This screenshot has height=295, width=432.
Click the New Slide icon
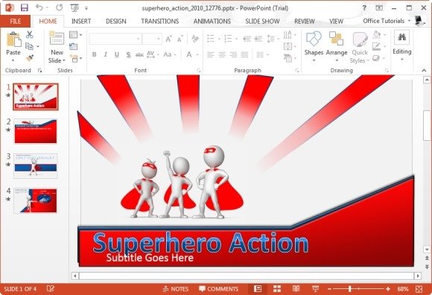(x=57, y=38)
